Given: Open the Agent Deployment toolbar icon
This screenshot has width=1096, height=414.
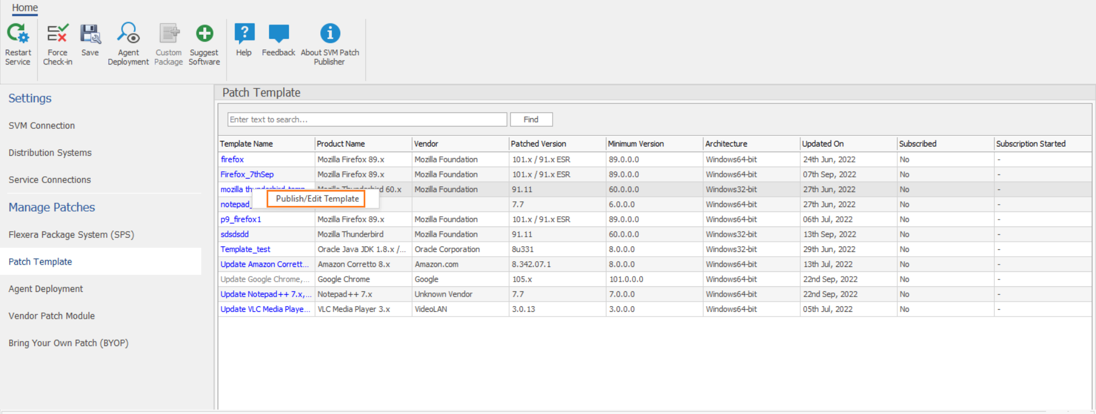Looking at the screenshot, I should (x=128, y=34).
